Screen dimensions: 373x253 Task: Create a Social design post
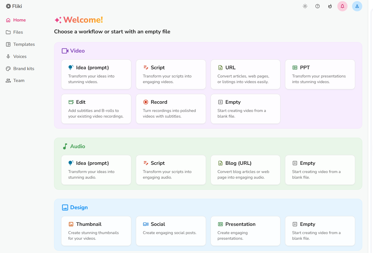click(x=171, y=231)
